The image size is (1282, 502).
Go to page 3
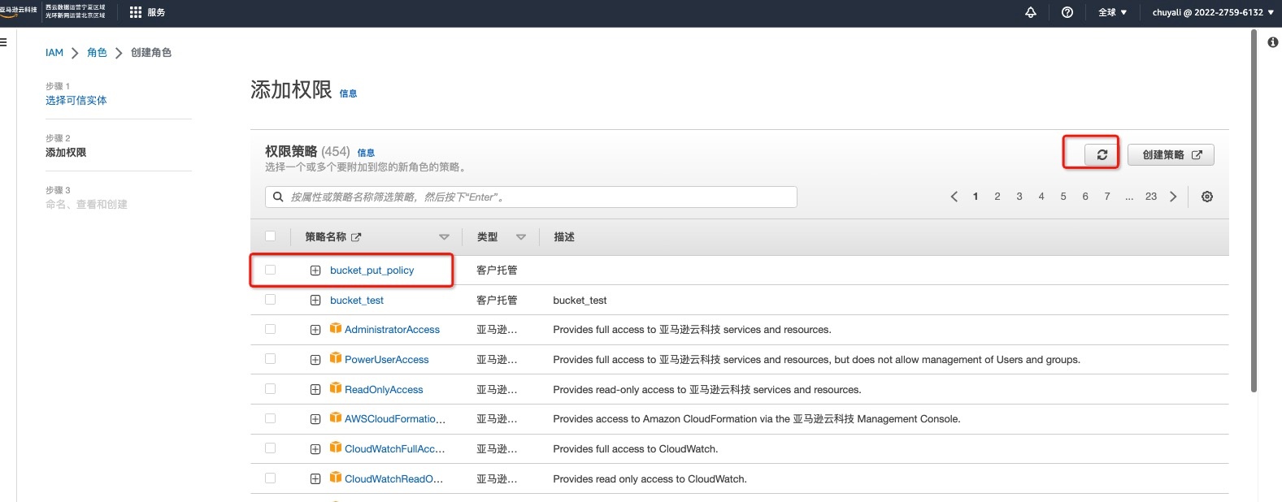coord(1019,197)
